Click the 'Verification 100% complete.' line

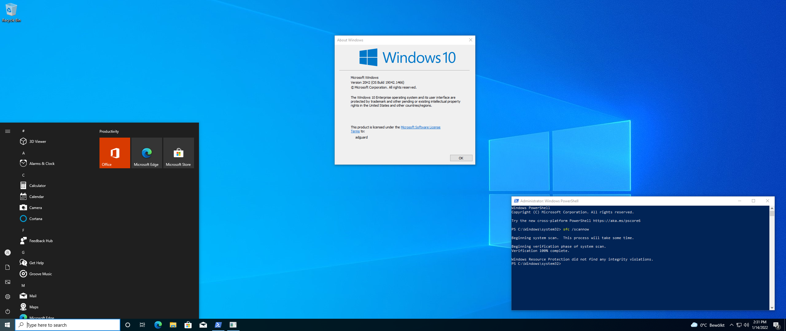coord(540,251)
